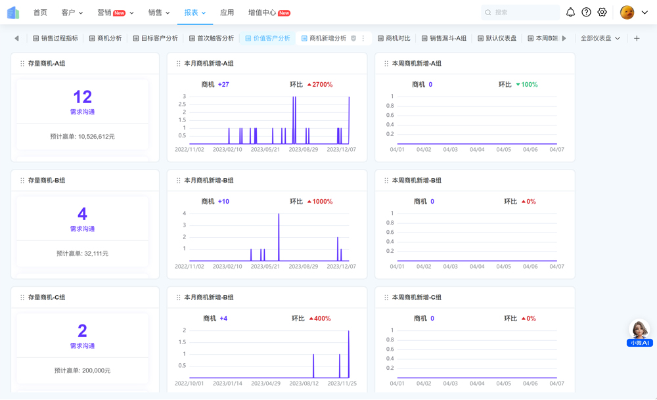The height and width of the screenshot is (400, 657).
Task: Open settings gear icon
Action: (602, 12)
